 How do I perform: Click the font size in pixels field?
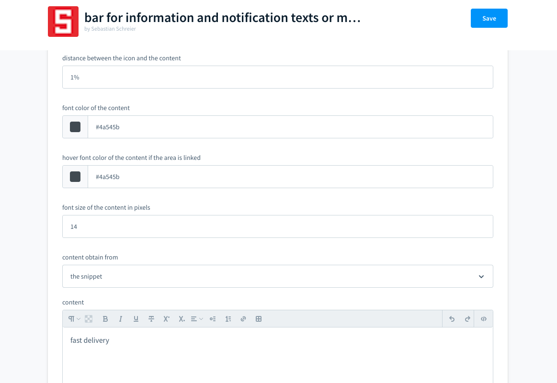278,226
